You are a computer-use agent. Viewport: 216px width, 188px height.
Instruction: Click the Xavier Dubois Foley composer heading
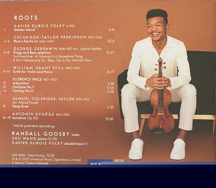(x=38, y=26)
